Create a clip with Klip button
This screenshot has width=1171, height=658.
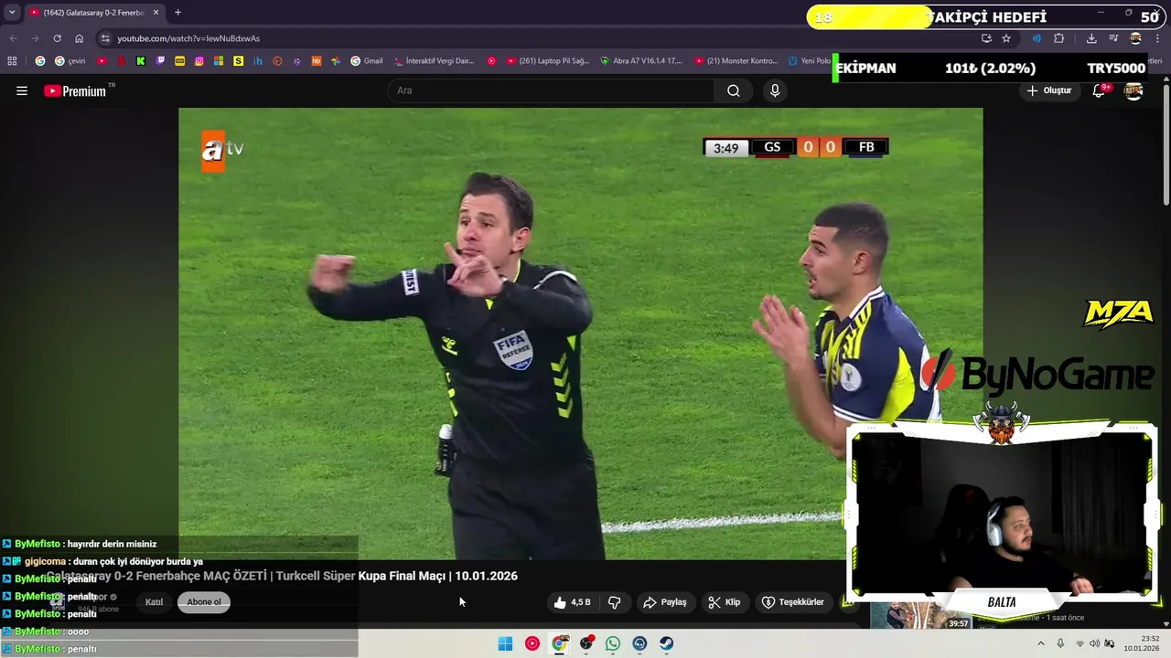(x=725, y=602)
